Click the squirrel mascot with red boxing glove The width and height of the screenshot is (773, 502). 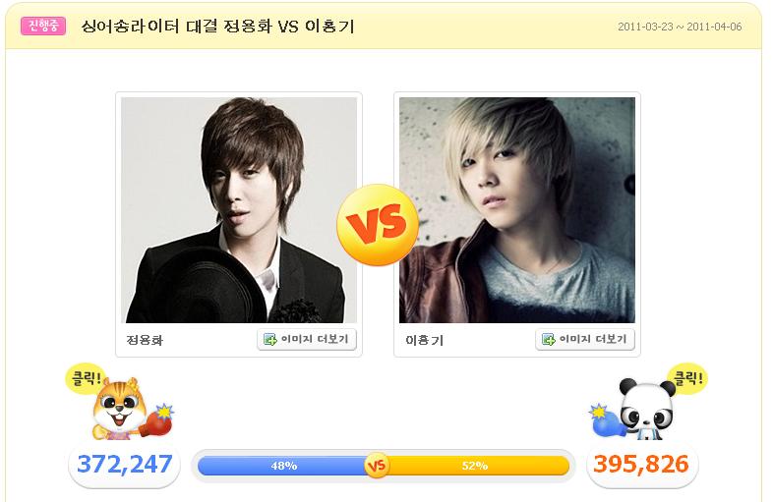click(x=132, y=410)
